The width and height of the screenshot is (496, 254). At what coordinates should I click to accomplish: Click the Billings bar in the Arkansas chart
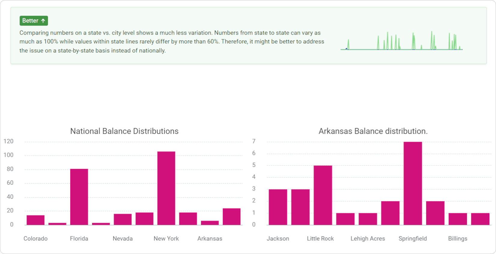(x=458, y=219)
